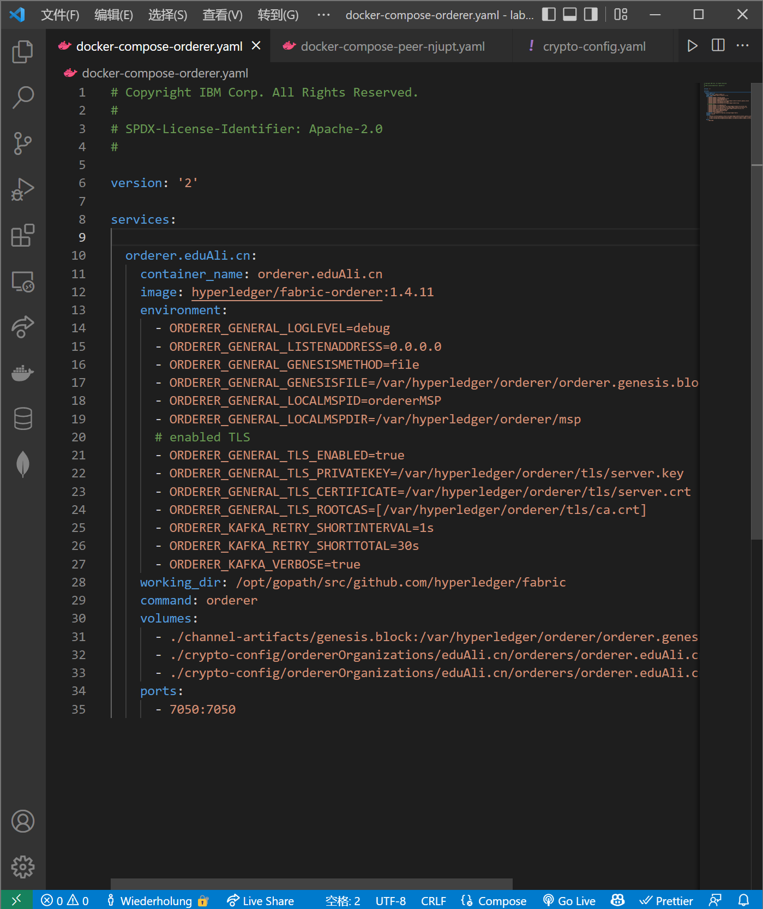Change indentation setting 空格: 2
This screenshot has width=763, height=909.
(343, 900)
